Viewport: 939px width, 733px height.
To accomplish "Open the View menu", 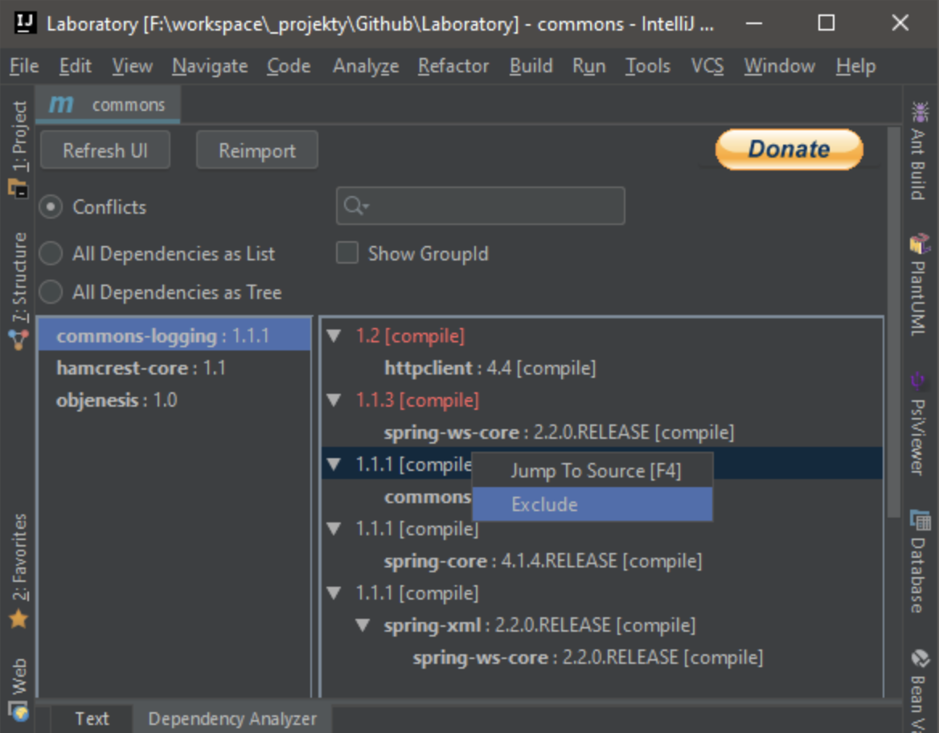I will [x=133, y=66].
